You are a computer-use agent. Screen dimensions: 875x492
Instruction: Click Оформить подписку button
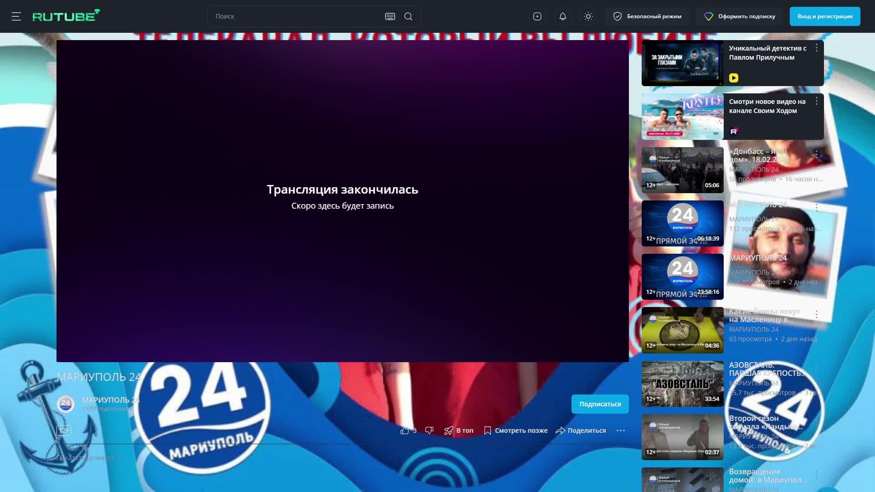coord(739,16)
